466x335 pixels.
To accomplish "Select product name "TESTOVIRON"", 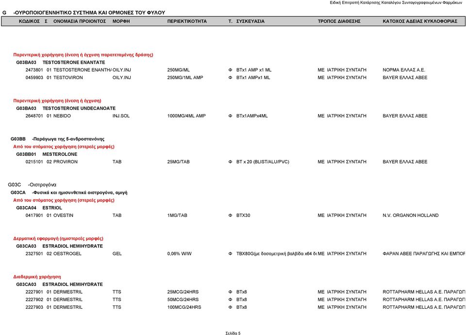I will pyautogui.click(x=68, y=78).
